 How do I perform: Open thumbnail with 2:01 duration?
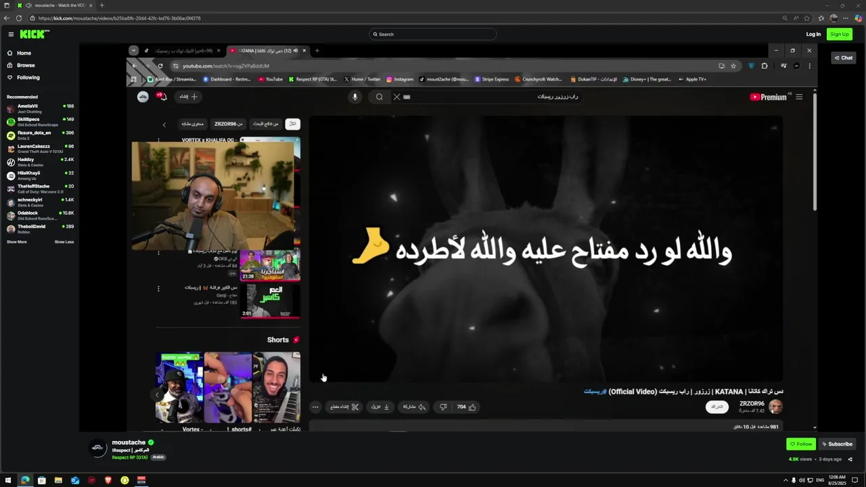(269, 300)
